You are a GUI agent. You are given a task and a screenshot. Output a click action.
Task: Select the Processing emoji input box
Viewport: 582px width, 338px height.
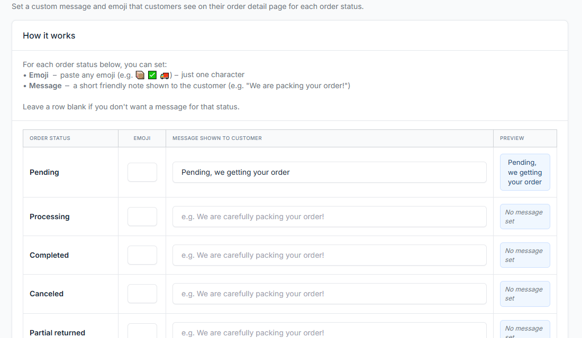(142, 217)
